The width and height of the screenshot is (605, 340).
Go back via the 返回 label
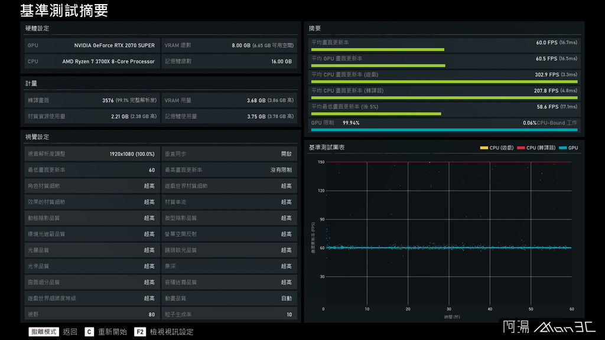(70, 332)
